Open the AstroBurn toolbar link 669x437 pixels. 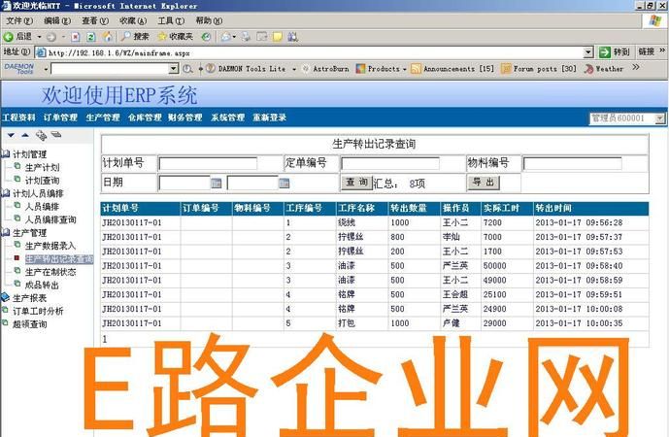[325, 69]
